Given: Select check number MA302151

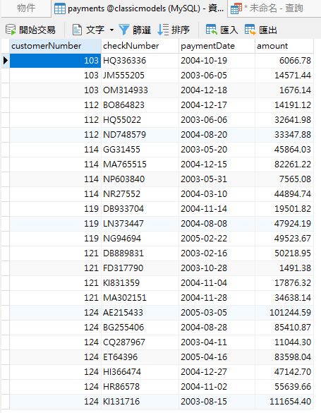Looking at the screenshot, I should point(140,298).
